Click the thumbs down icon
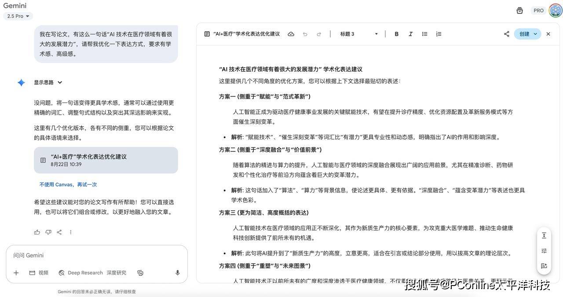The height and width of the screenshot is (297, 563). [x=48, y=232]
